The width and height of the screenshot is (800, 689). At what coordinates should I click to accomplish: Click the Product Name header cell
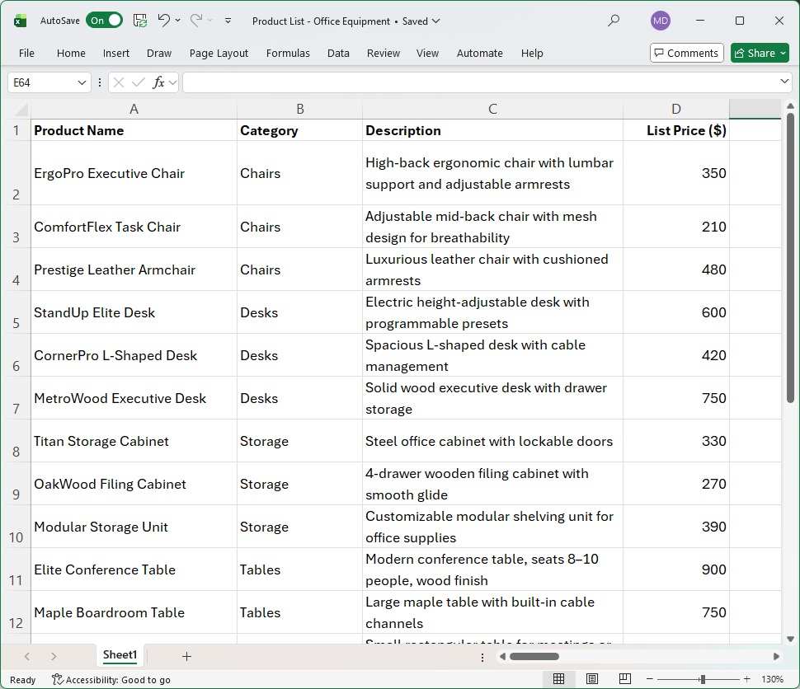click(134, 130)
